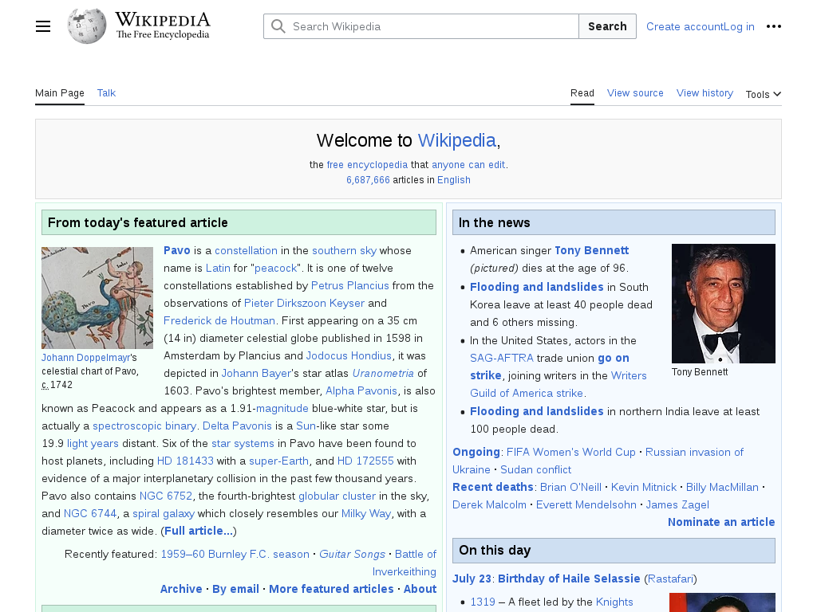This screenshot has height=612, width=817.
Task: Open the View source tab
Action: [635, 93]
